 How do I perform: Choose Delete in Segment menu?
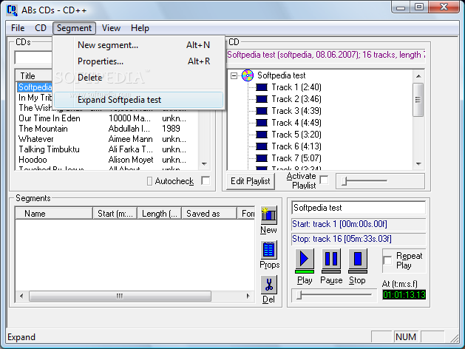click(139, 78)
